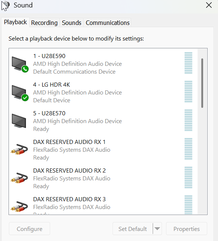The height and width of the screenshot is (241, 218).
Task: Go to the Communications tab
Action: pos(108,23)
